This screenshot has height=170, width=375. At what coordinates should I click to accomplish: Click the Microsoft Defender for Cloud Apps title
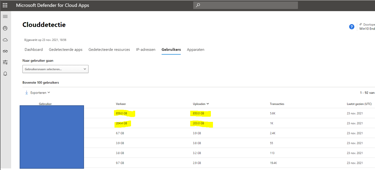(52, 5)
